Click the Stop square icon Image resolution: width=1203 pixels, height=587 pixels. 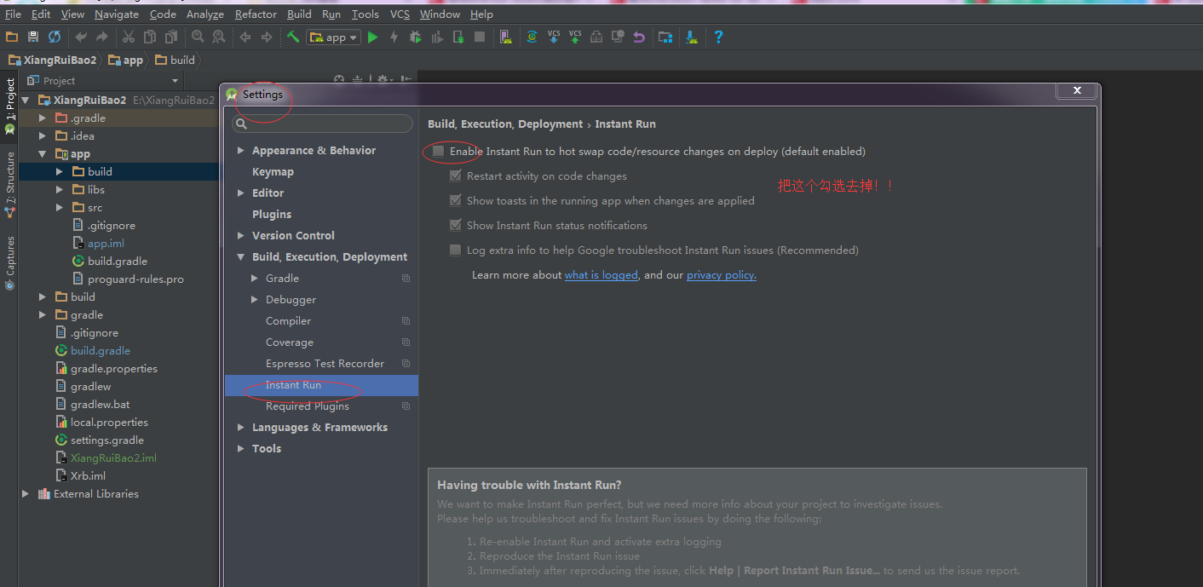point(480,37)
